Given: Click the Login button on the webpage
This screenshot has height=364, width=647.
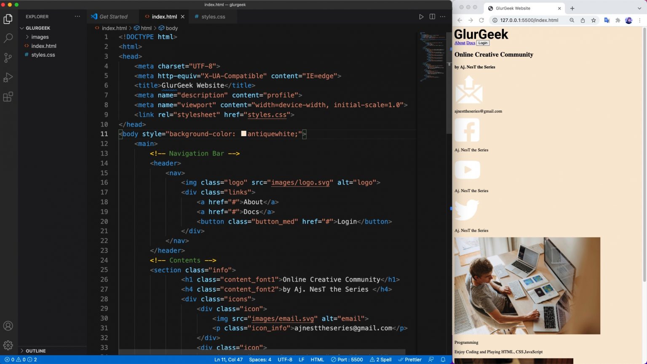Looking at the screenshot, I should pos(483,43).
